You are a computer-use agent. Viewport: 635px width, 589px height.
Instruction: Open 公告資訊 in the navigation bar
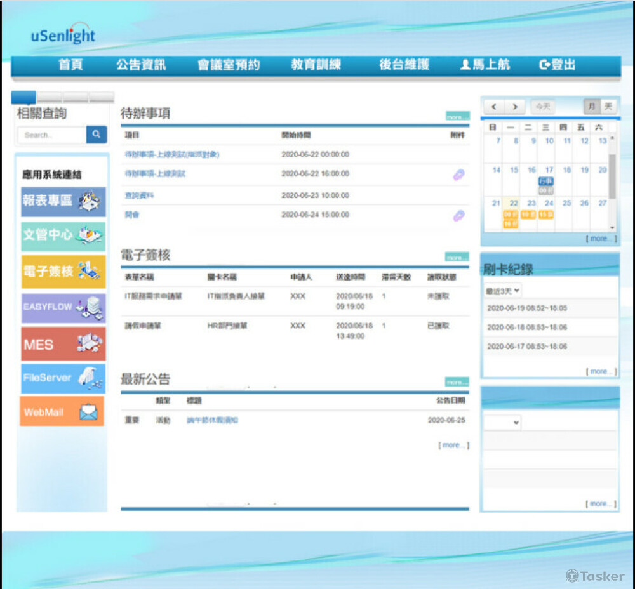(x=140, y=65)
